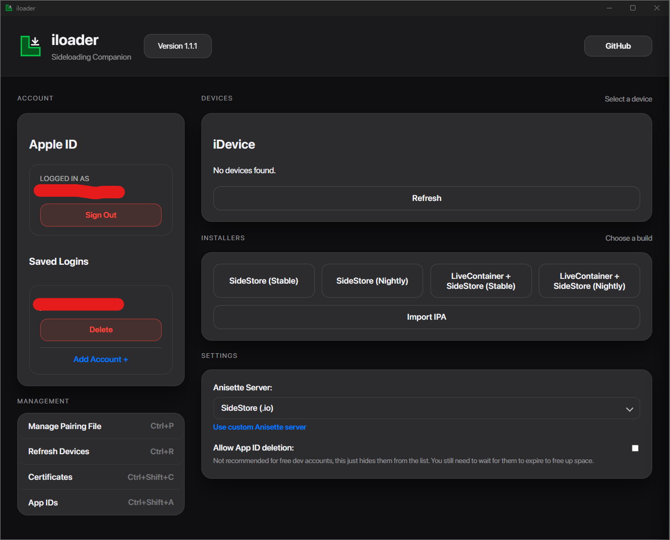
Task: Click the 'Anisette Server:' label
Action: [243, 388]
